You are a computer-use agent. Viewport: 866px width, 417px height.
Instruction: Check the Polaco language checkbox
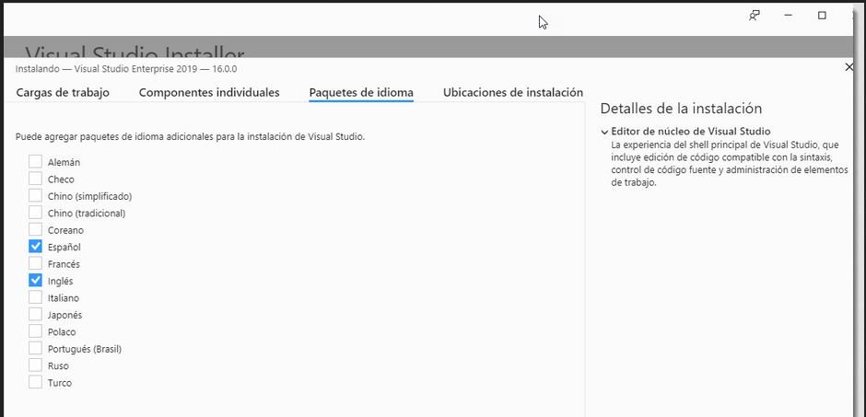click(35, 331)
